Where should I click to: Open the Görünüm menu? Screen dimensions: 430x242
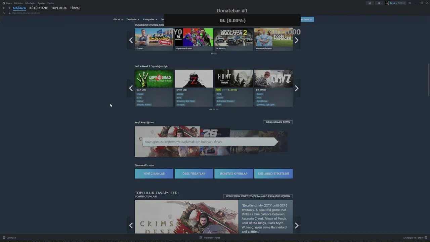coord(18,3)
